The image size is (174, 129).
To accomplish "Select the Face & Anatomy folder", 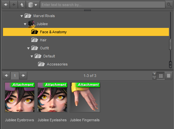I will pos(86,32).
